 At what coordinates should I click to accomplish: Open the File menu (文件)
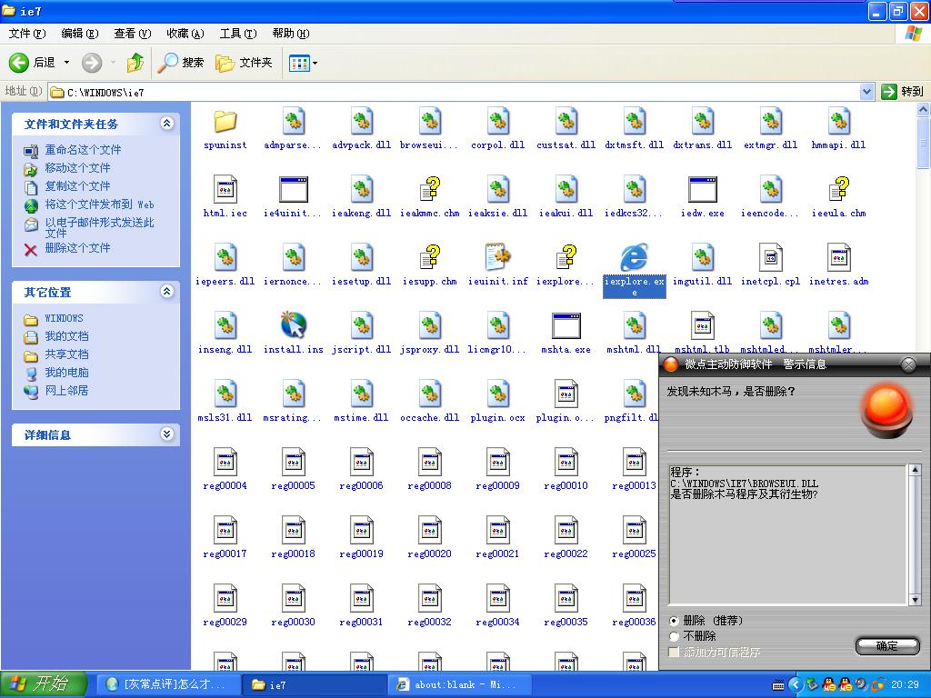point(26,34)
